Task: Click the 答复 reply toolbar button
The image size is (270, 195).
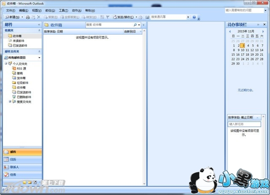Action: pos(51,17)
